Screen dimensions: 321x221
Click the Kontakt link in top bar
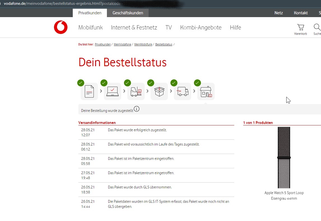pyautogui.click(x=301, y=13)
